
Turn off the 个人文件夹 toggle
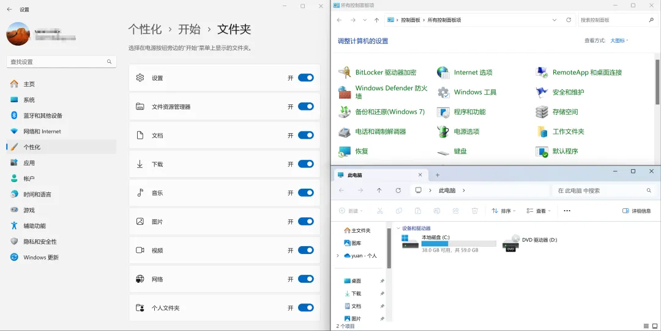(305, 308)
